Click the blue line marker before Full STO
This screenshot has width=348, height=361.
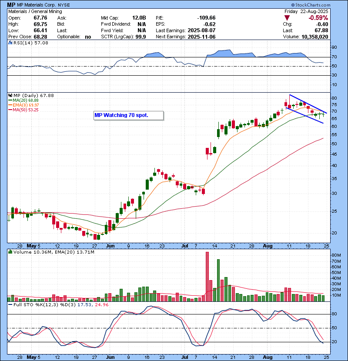pos(10,304)
